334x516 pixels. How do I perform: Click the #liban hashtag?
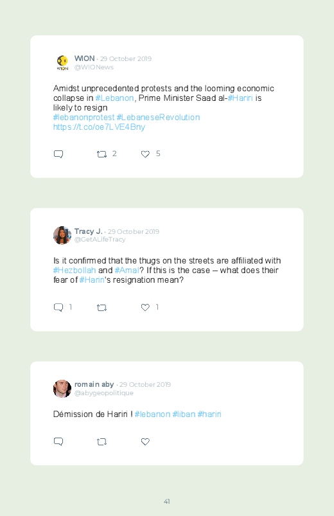click(x=184, y=414)
